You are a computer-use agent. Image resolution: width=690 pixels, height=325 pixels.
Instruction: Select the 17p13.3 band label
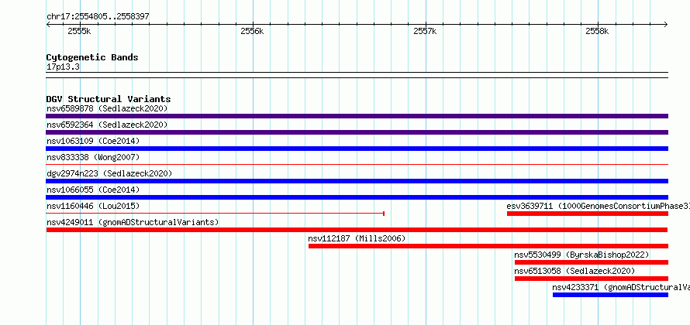pos(63,67)
